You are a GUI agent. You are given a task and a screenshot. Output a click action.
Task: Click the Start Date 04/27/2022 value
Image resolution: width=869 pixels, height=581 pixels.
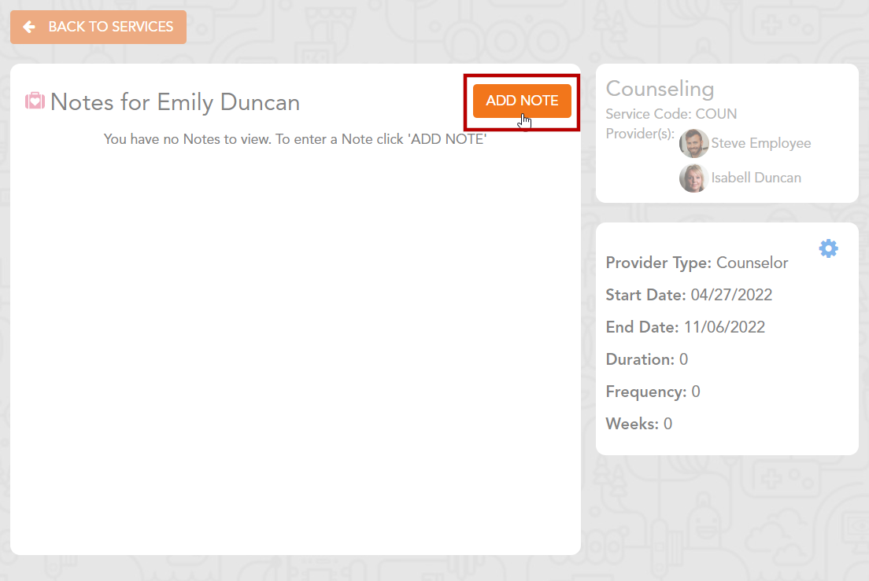click(x=731, y=295)
